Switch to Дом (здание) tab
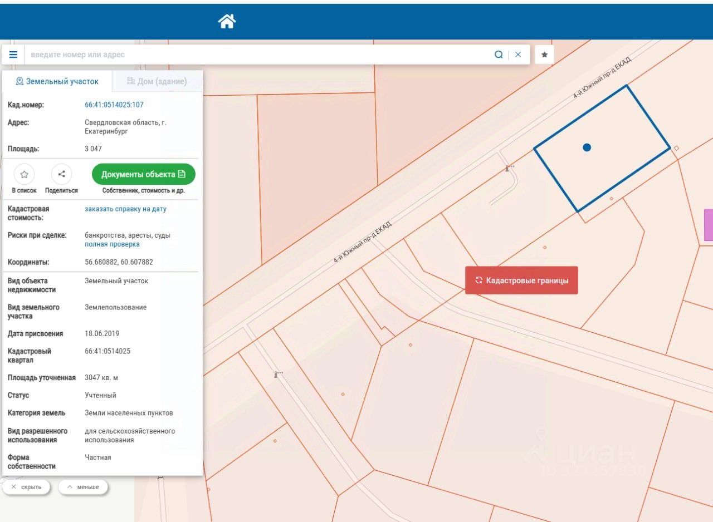The width and height of the screenshot is (713, 522). pyautogui.click(x=157, y=81)
